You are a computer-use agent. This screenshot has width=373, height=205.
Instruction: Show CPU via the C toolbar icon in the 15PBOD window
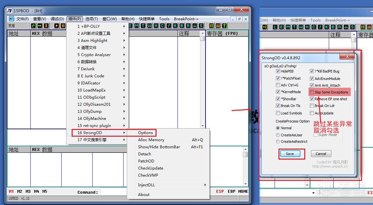coord(163,26)
